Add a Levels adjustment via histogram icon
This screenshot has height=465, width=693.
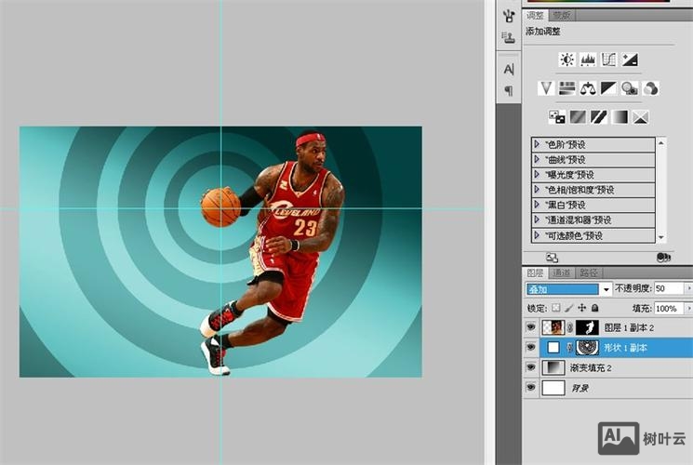click(588, 60)
